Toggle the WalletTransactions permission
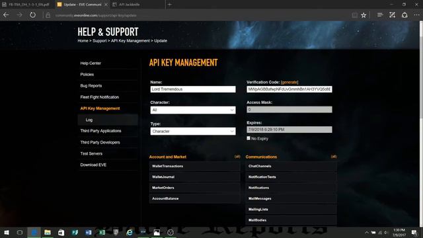This screenshot has width=423, height=238. tap(194, 166)
